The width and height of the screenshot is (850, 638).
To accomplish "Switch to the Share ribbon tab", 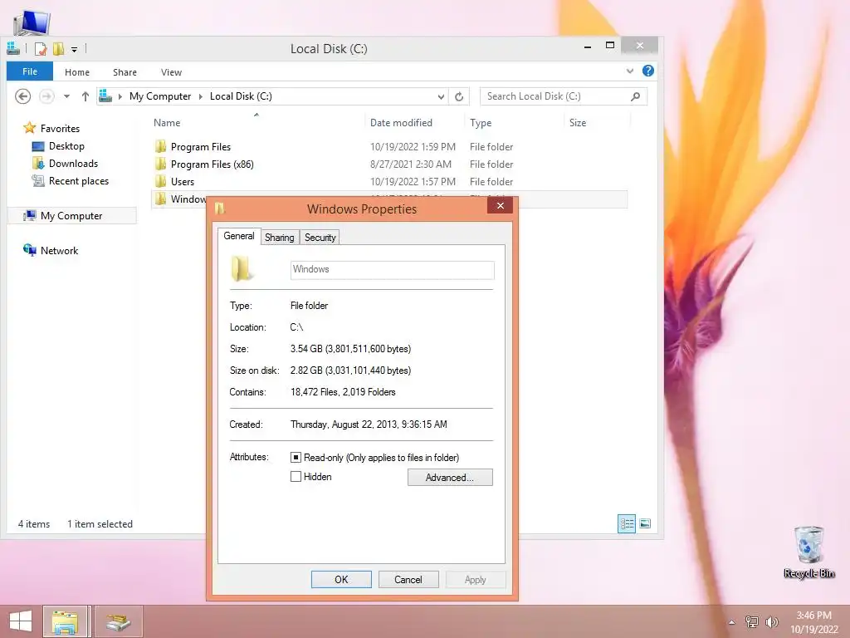I will click(x=125, y=72).
